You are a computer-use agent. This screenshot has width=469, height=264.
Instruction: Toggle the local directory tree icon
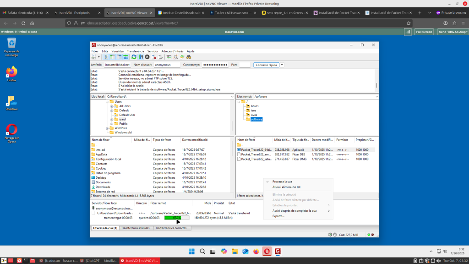112,57
